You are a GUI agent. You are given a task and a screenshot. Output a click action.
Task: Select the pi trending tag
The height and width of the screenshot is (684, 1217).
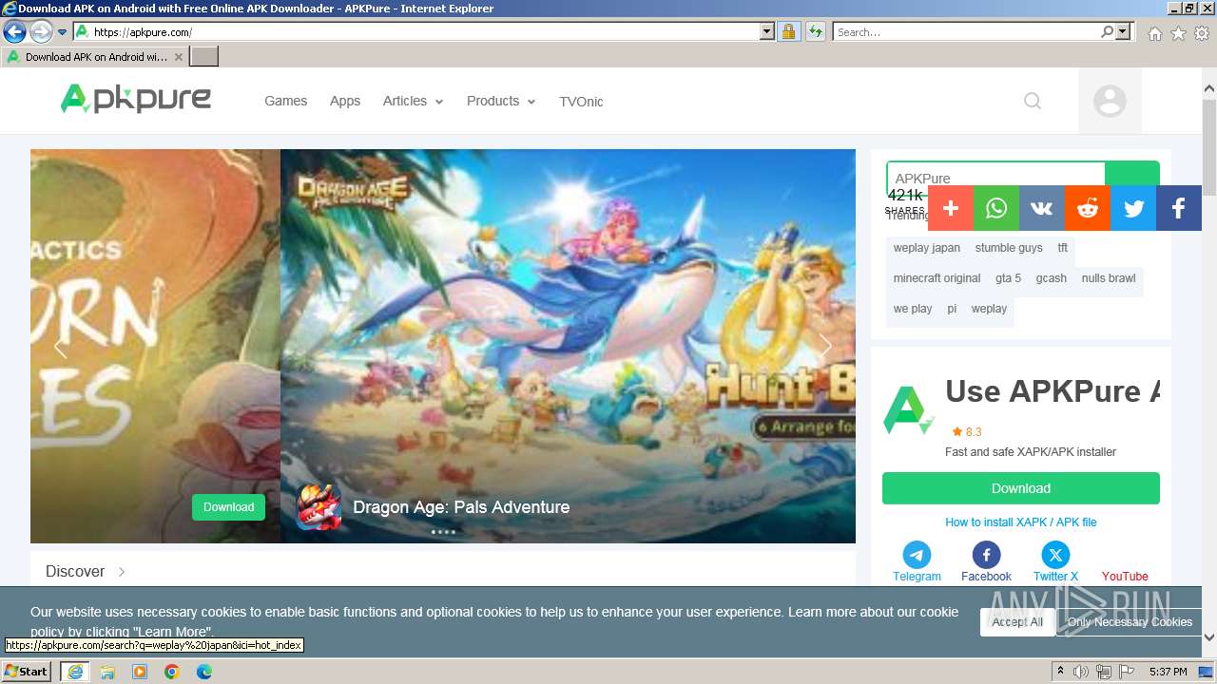pos(952,309)
